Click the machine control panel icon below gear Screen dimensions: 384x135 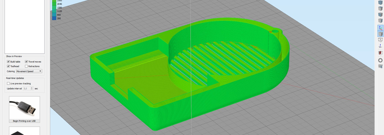pos(380,66)
